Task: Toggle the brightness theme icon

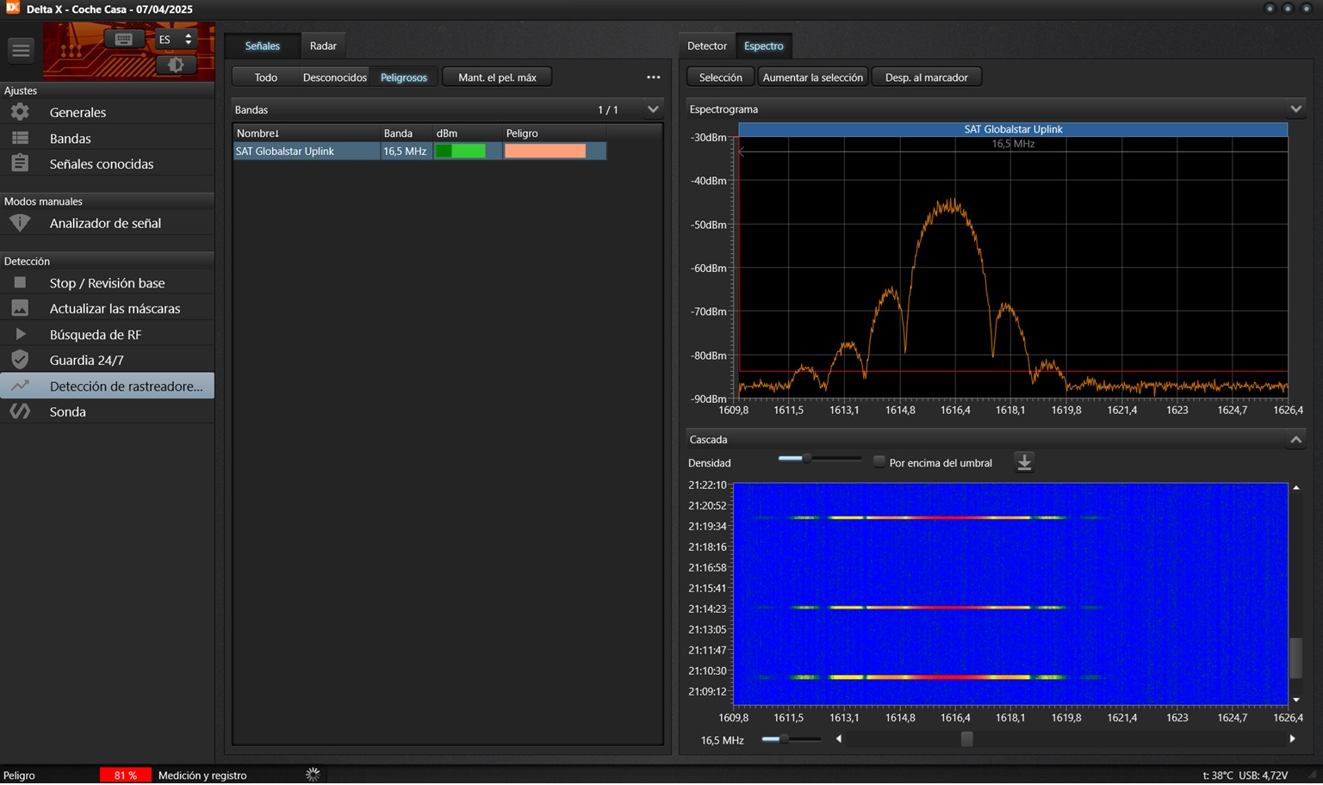Action: (176, 65)
